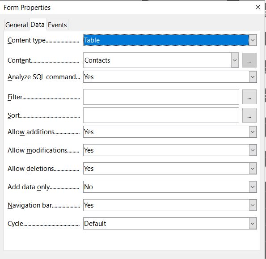The width and height of the screenshot is (266, 259).
Task: Close the Form Properties dialog
Action: 258,7
